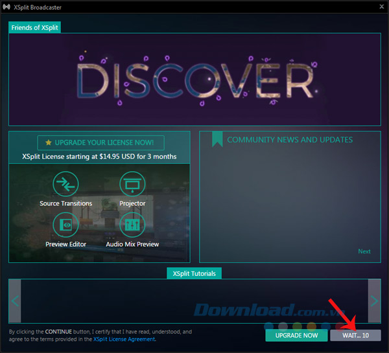The height and width of the screenshot is (353, 389).
Task: Show next tutorials with the right arrow
Action: (374, 301)
